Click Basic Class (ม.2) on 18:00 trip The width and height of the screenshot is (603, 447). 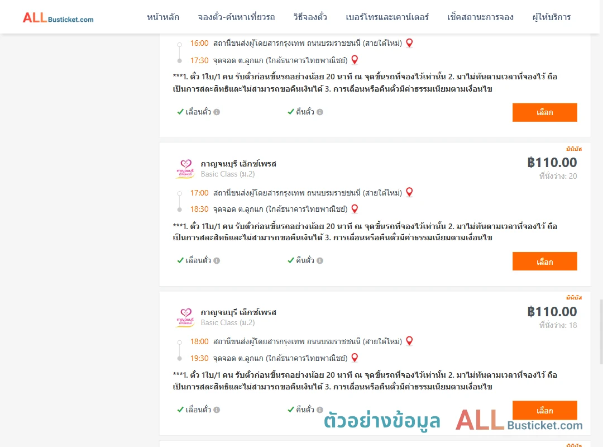pyautogui.click(x=228, y=322)
